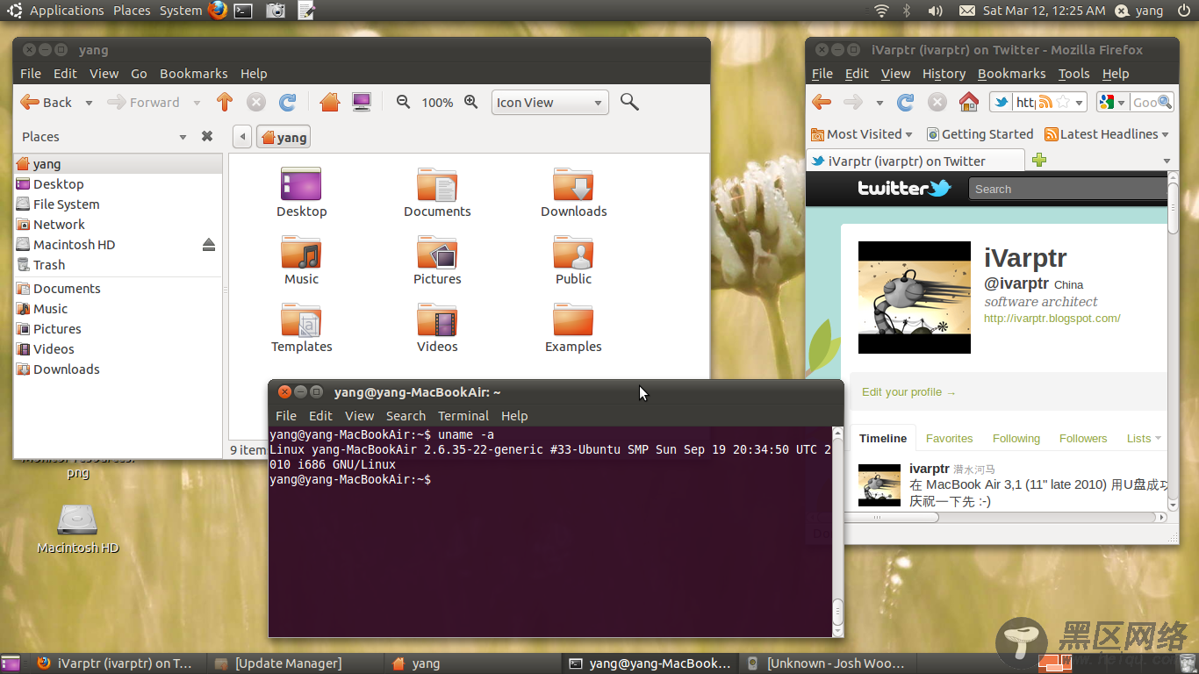Open the Wi-Fi network indicator
The image size is (1199, 674).
(881, 11)
